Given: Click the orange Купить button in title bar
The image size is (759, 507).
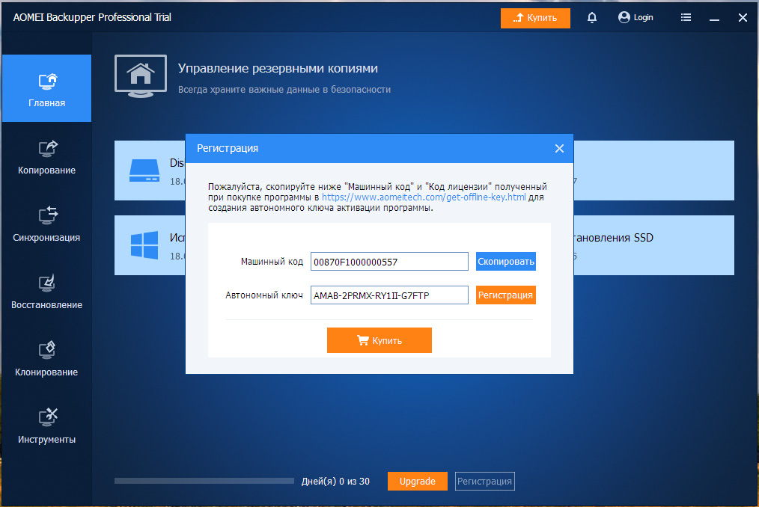Looking at the screenshot, I should pyautogui.click(x=535, y=18).
